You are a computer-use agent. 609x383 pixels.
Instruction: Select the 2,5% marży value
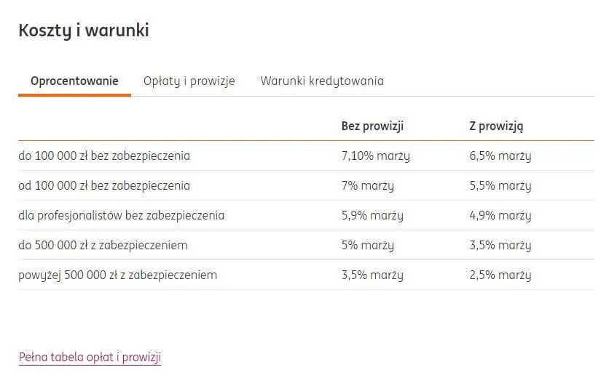(500, 275)
